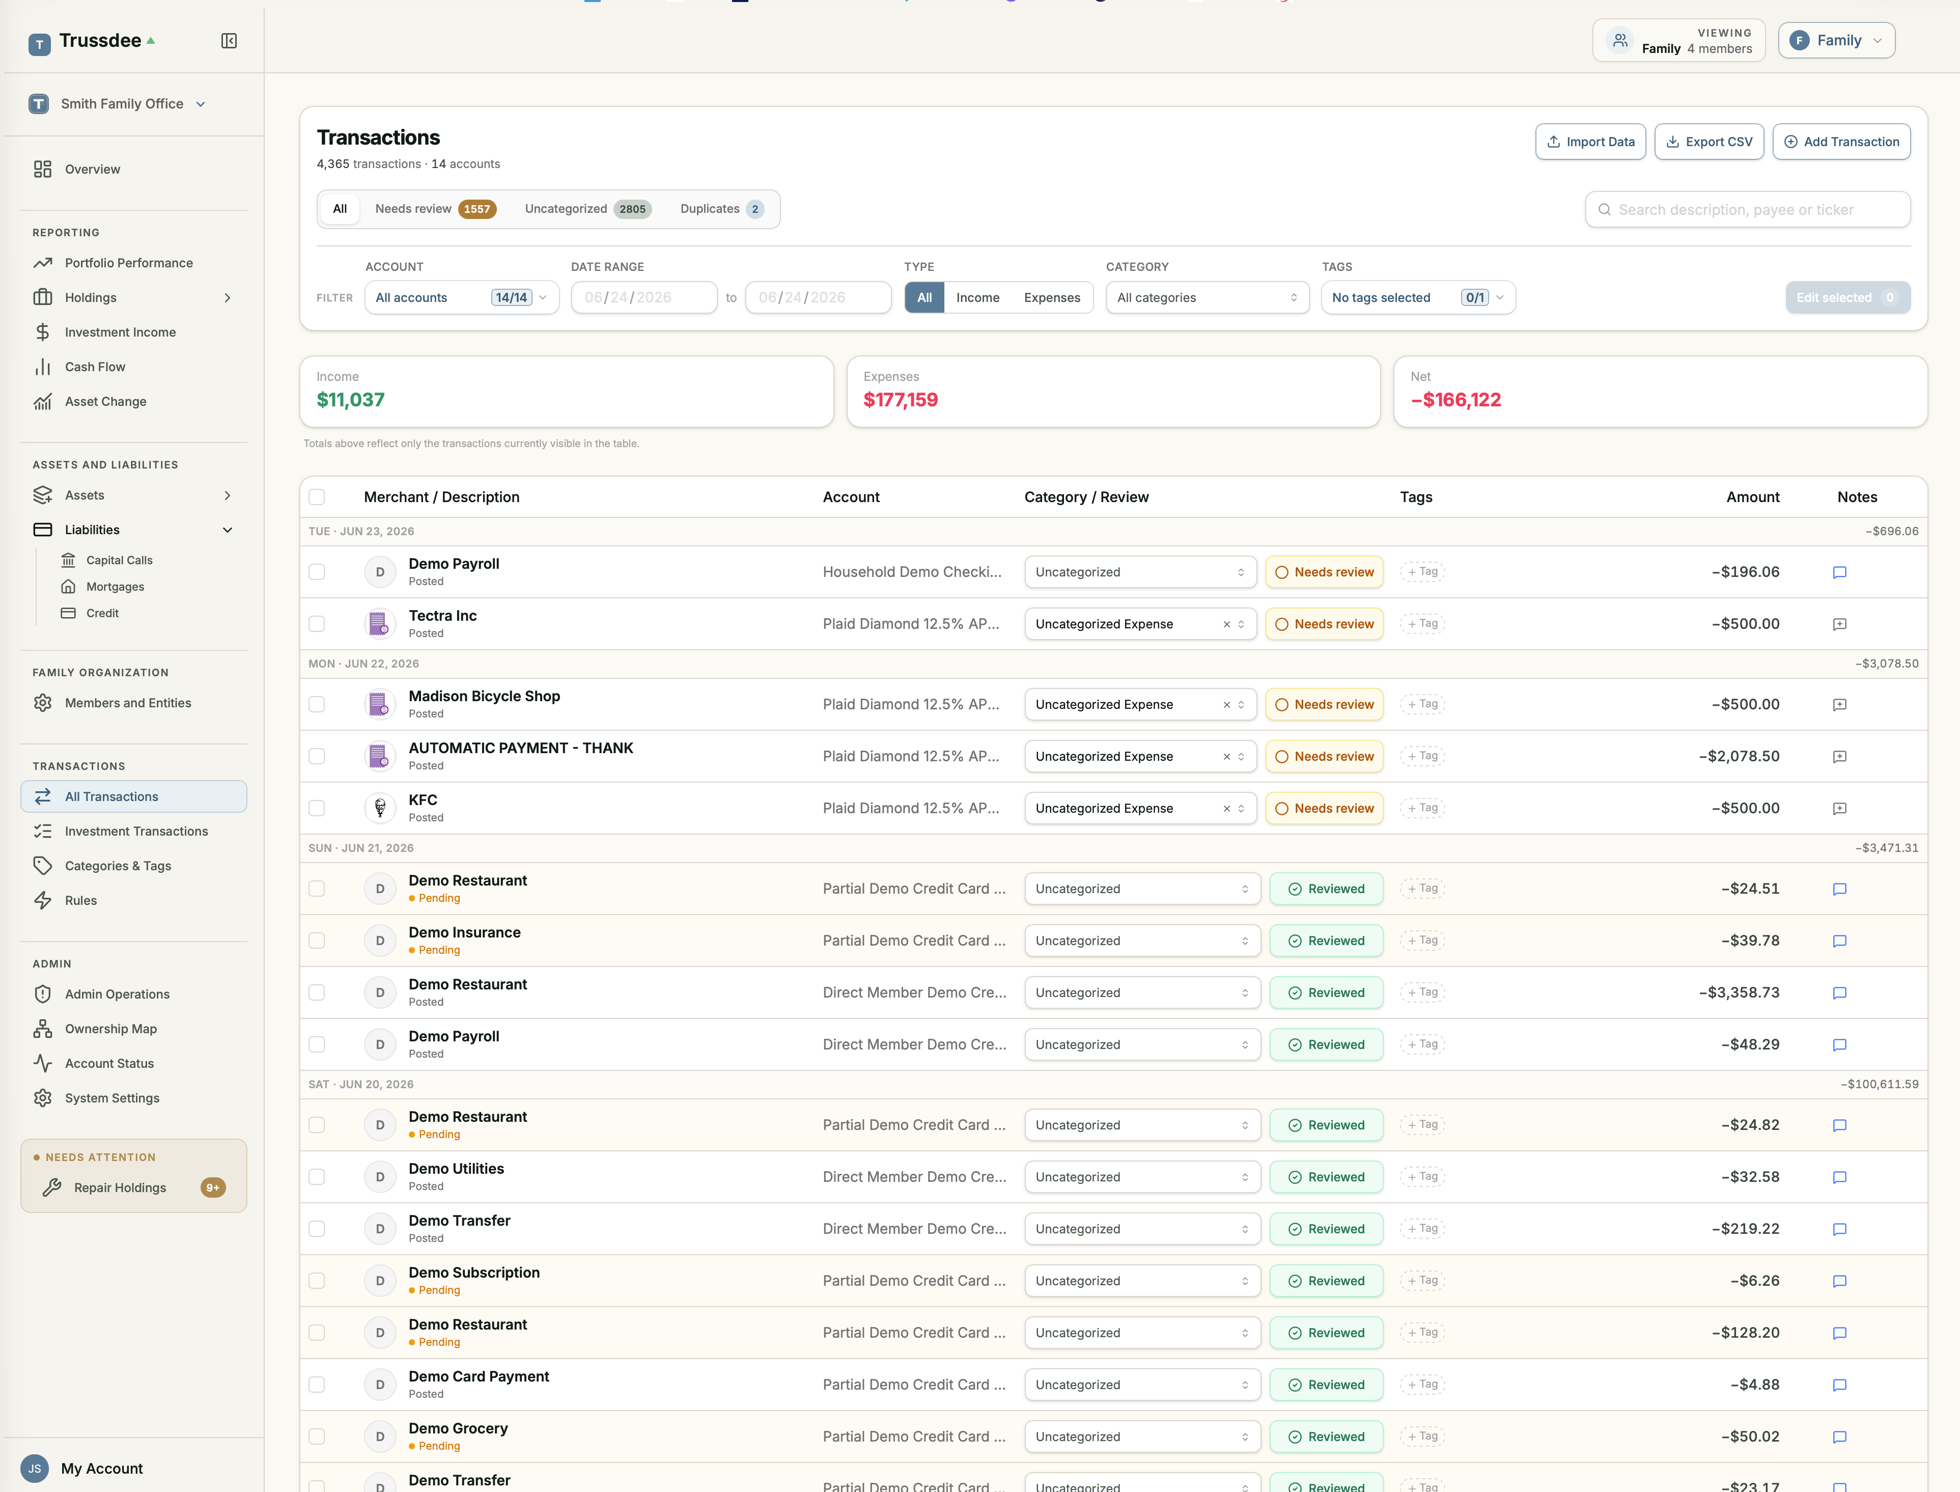1960x1492 pixels.
Task: Check the Madison Bicycle Shop row
Action: point(317,704)
